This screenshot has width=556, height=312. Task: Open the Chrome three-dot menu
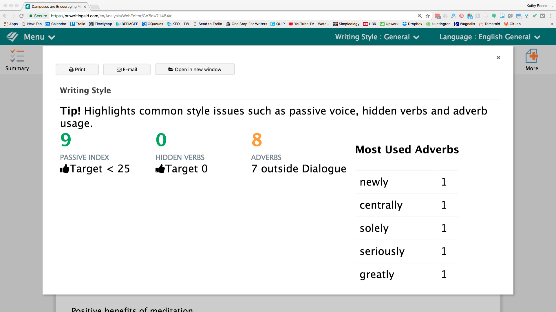tap(551, 16)
